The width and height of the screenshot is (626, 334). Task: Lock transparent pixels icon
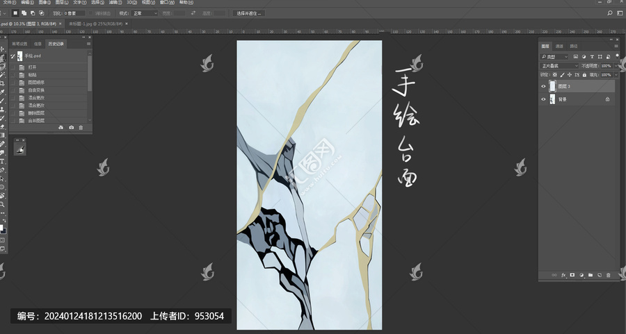pos(555,74)
